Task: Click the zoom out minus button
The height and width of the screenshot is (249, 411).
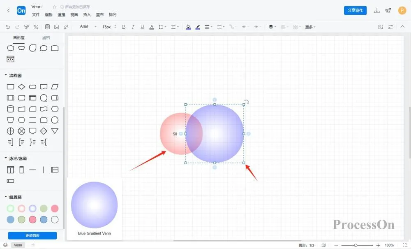Action: 336,245
